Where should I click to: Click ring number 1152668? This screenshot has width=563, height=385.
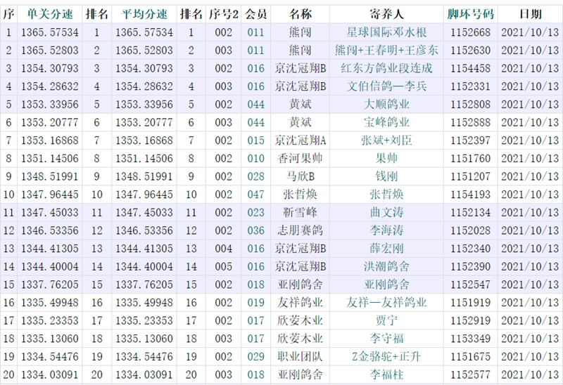pyautogui.click(x=471, y=32)
